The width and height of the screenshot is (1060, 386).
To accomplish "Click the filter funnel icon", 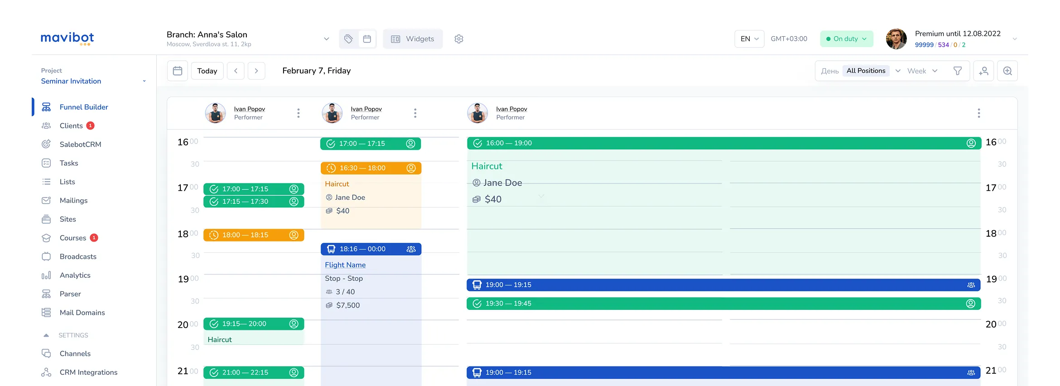I will pyautogui.click(x=957, y=71).
